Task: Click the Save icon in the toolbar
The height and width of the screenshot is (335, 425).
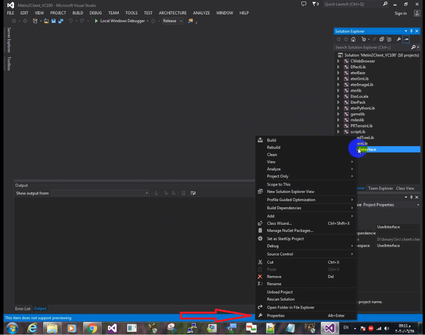Action: coord(54,21)
